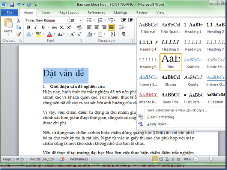Click the Vietnamese language button
This screenshot has width=227, height=170.
(79, 159)
